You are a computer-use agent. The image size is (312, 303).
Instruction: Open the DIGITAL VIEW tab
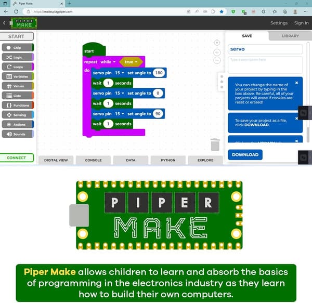(x=56, y=160)
